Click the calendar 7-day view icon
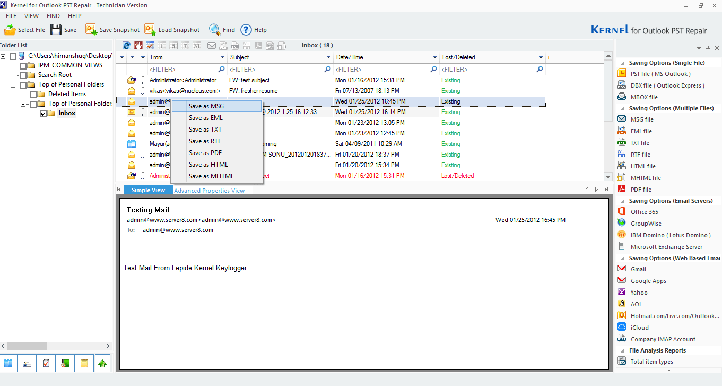The width and height of the screenshot is (722, 386). click(185, 46)
